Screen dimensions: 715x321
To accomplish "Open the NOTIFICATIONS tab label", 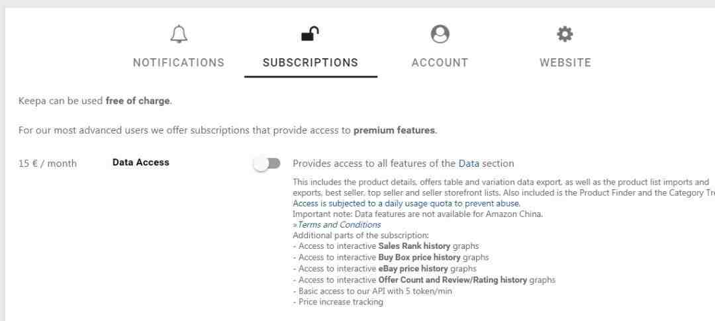I will click(179, 62).
